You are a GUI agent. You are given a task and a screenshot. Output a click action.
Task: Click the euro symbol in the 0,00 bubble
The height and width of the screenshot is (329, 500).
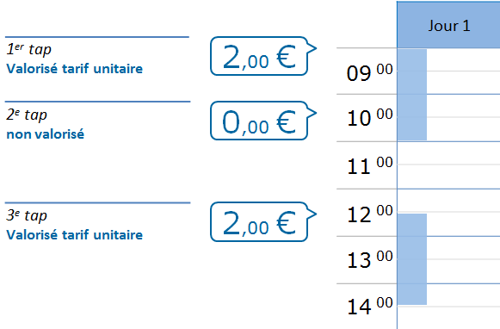coord(286,122)
